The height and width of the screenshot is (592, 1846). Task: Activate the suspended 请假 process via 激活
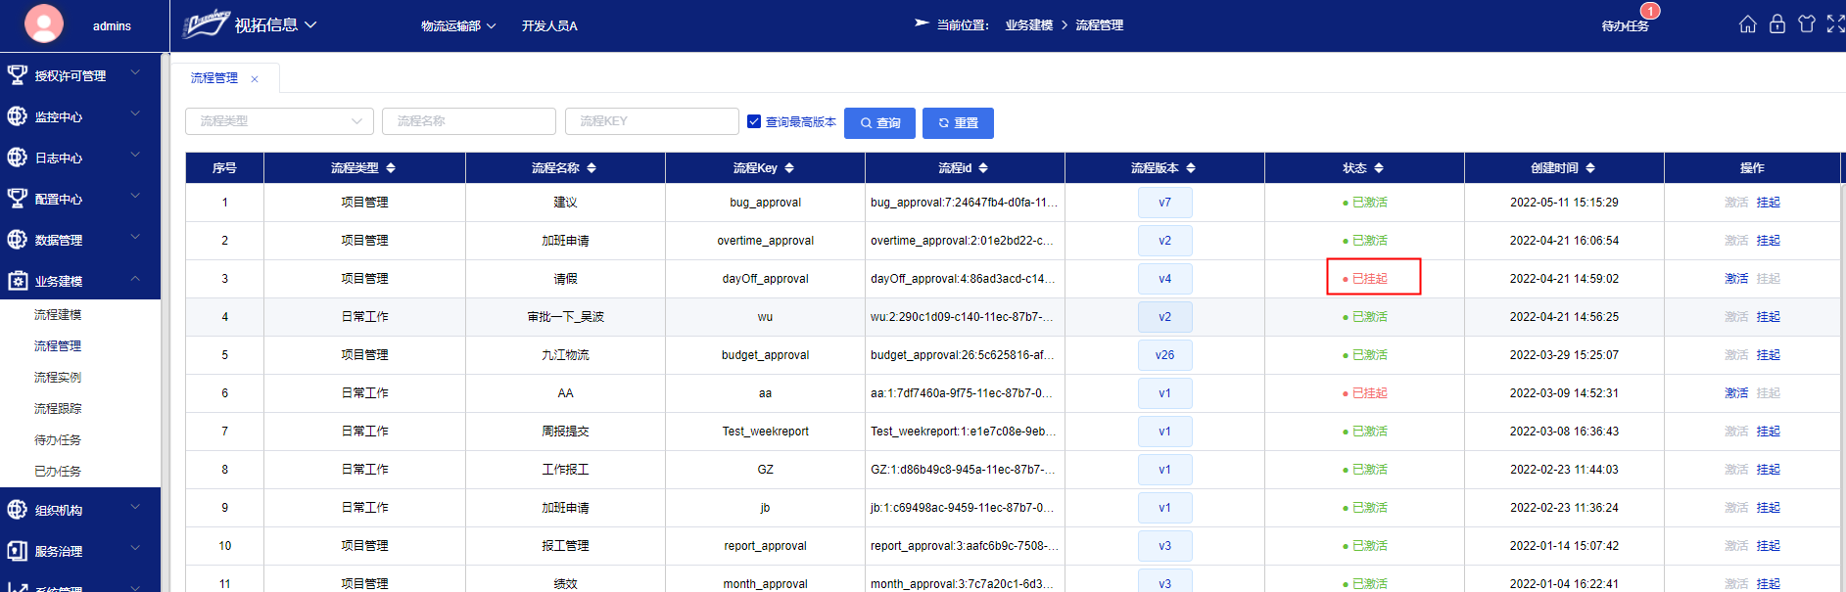[1735, 279]
